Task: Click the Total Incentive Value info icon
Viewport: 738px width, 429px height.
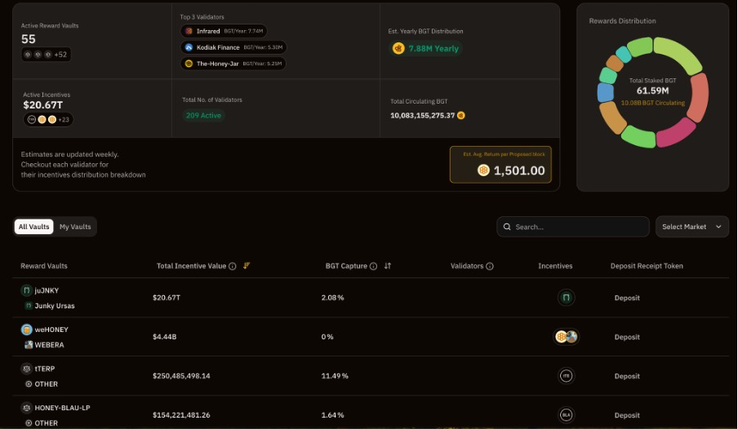Action: (x=233, y=266)
